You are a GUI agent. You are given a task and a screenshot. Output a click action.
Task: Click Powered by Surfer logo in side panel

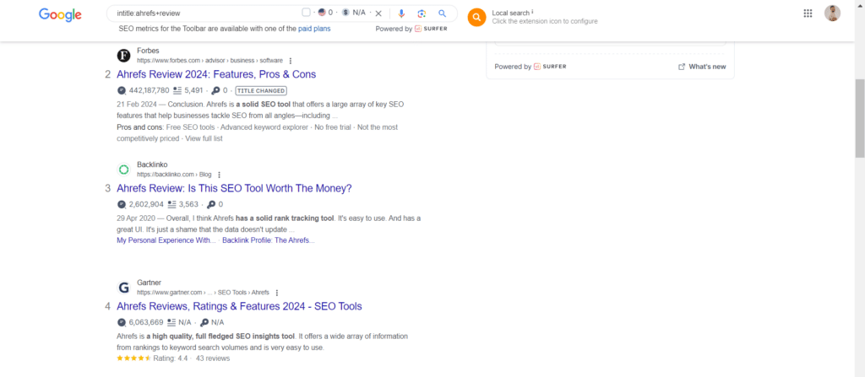(x=550, y=67)
